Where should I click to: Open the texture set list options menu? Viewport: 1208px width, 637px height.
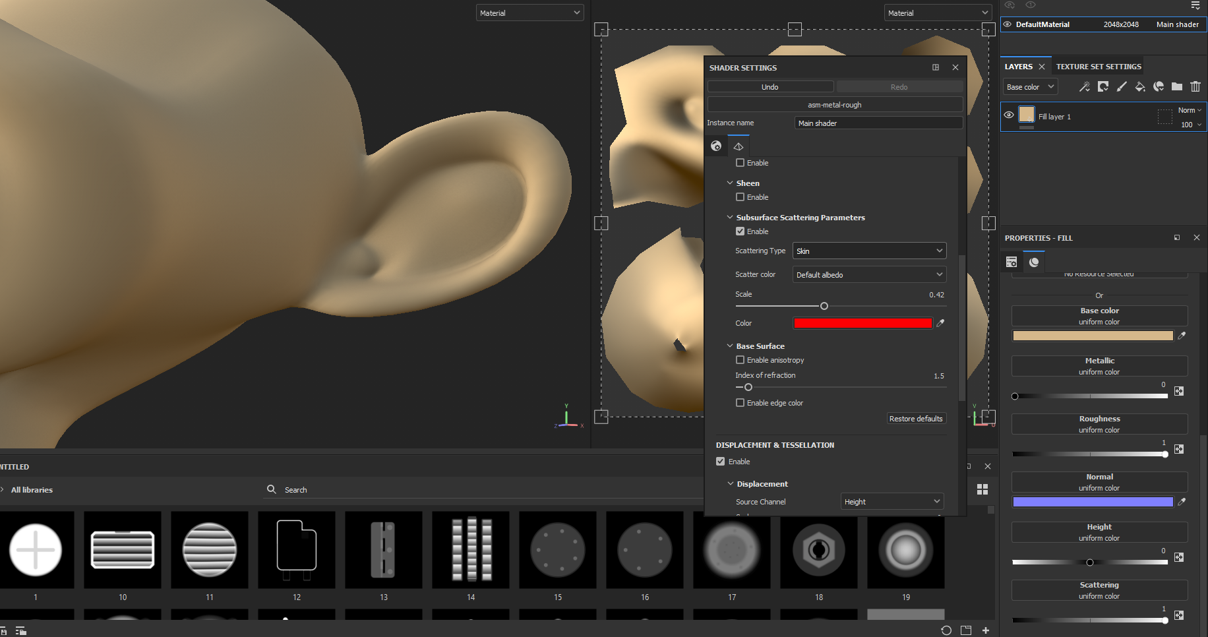pyautogui.click(x=1195, y=5)
